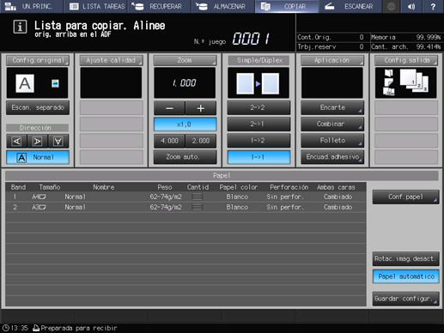The image size is (444, 333).
Task: Choose the 2.000 zoom preset
Action: coord(201,141)
